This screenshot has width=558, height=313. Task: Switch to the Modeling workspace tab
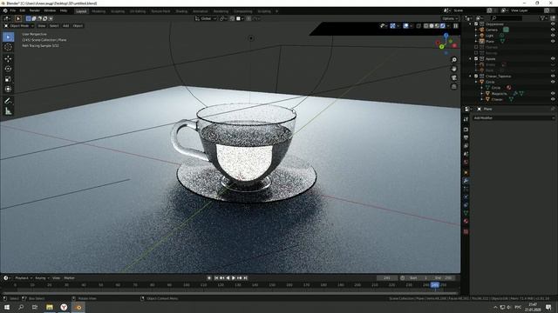pos(99,11)
